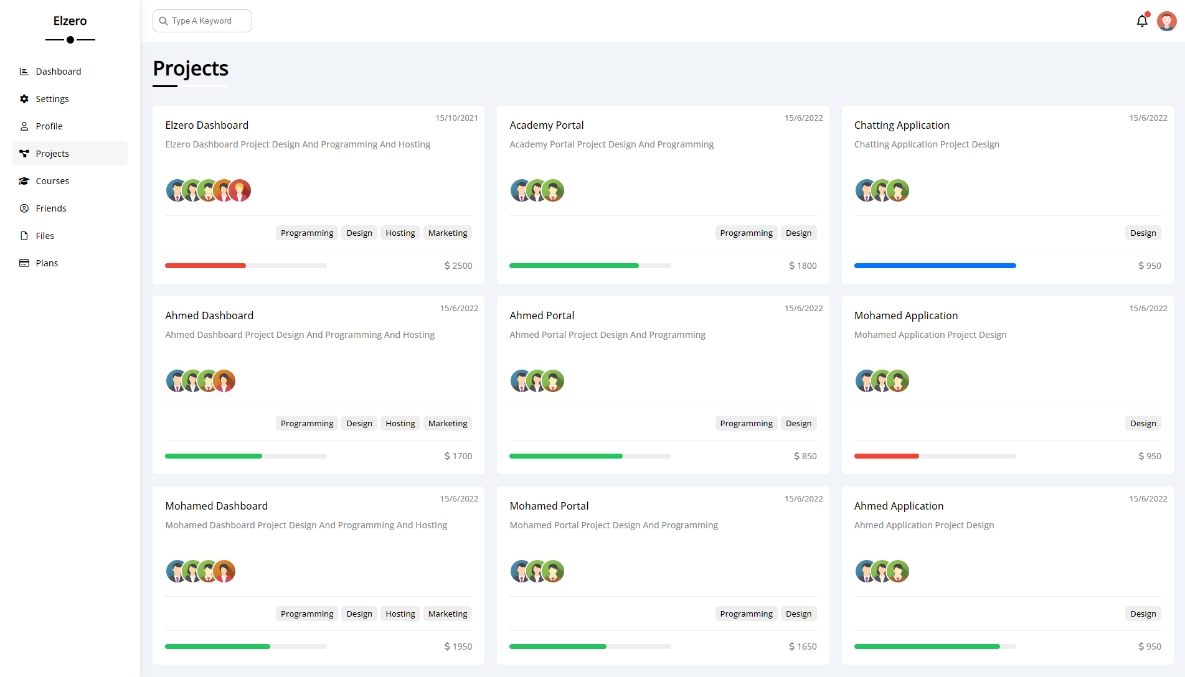Image resolution: width=1185 pixels, height=677 pixels.
Task: Click the Marketing tag on Ahmed Dashboard
Action: click(448, 423)
